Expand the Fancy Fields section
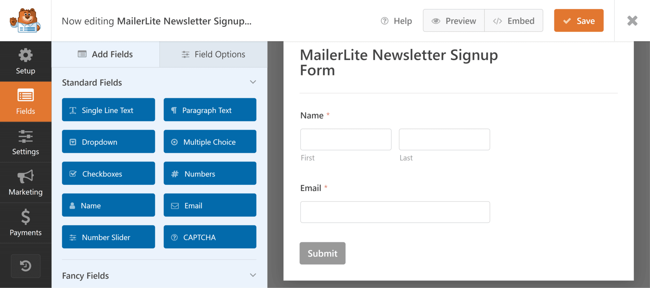The height and width of the screenshot is (288, 650). click(253, 275)
